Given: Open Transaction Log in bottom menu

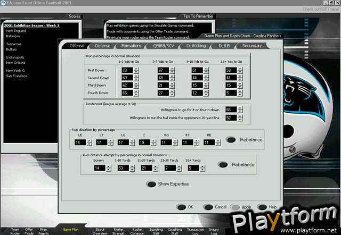Looking at the screenshot, I should (x=196, y=231).
